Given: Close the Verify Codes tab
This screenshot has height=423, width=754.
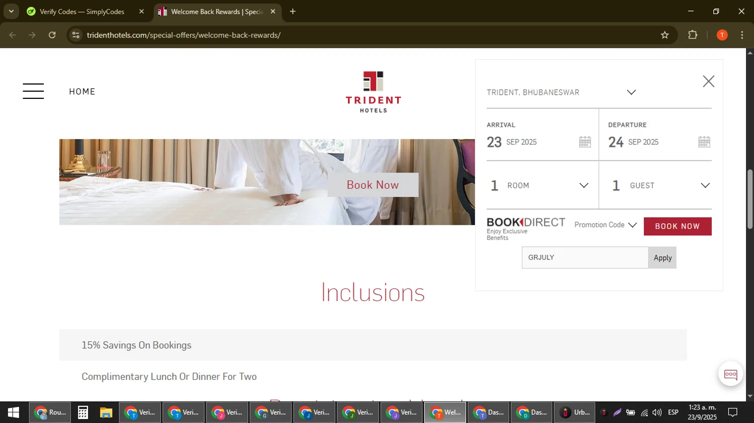Looking at the screenshot, I should coord(141,12).
